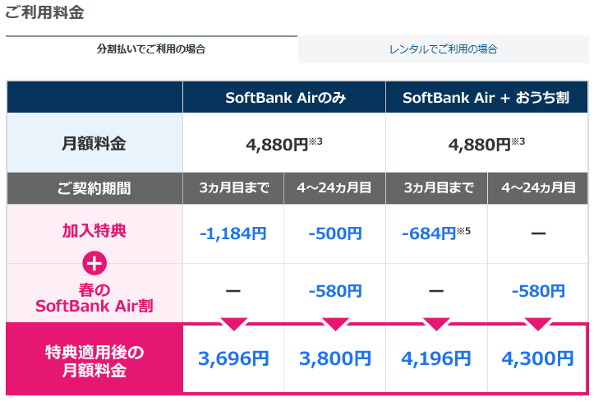The width and height of the screenshot is (594, 402).
Task: Switch to レンタルでご利用の場合 tab
Action: (x=443, y=49)
